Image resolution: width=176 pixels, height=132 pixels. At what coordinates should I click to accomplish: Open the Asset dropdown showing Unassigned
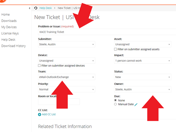[x=143, y=44]
